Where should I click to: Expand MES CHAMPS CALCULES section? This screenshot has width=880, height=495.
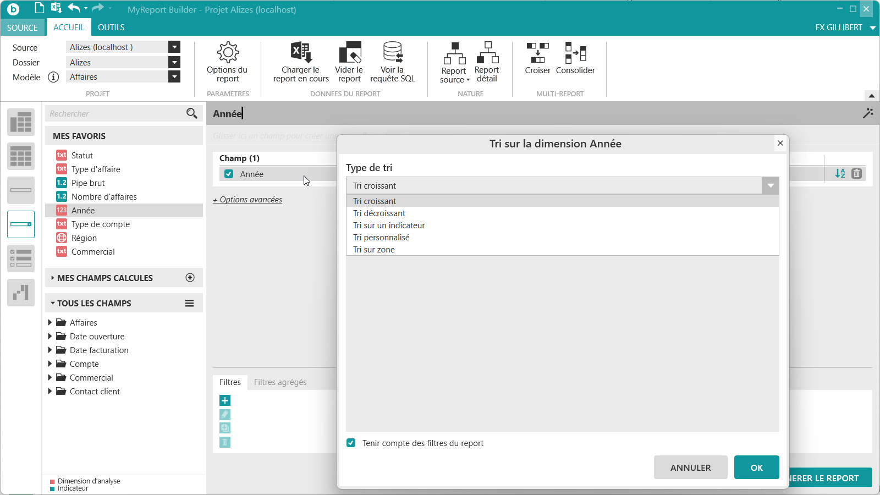(53, 278)
